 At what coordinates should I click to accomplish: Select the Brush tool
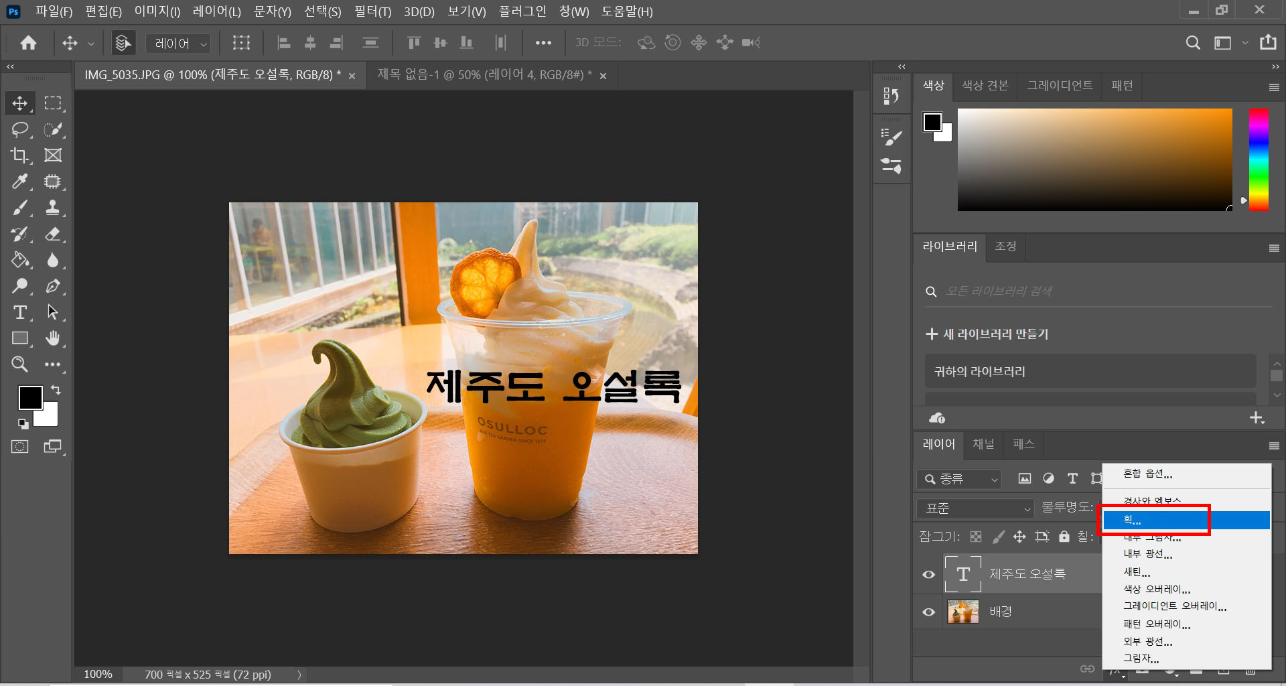click(19, 208)
